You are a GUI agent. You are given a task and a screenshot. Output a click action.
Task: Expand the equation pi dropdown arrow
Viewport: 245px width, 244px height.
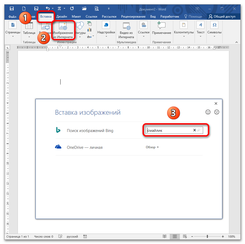pyautogui.click(x=64, y=9)
